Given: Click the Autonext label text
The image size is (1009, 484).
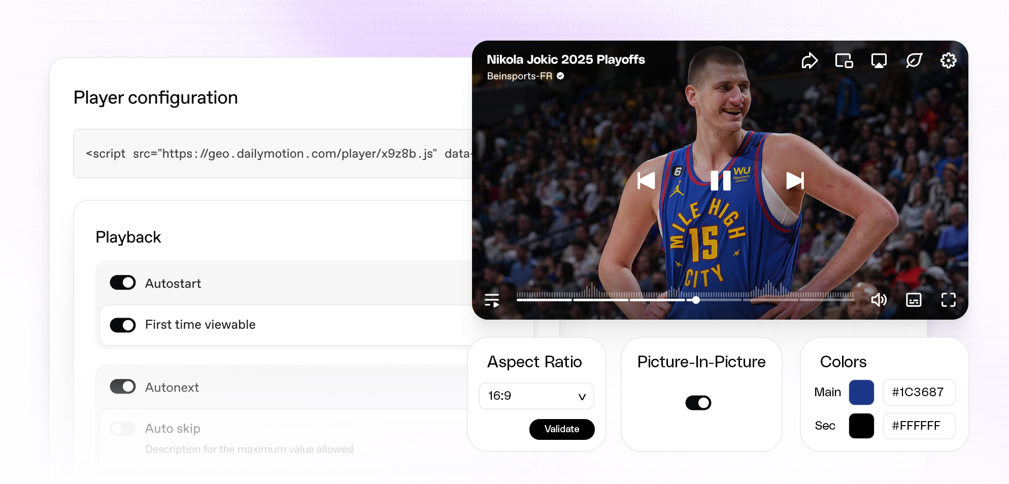Looking at the screenshot, I should [x=172, y=387].
